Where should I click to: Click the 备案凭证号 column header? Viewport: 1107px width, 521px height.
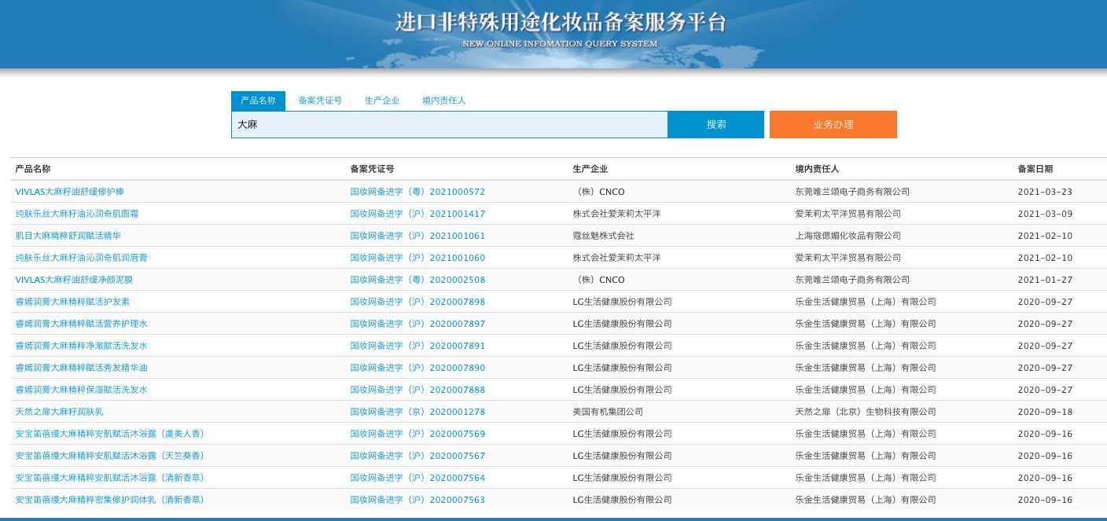(x=372, y=169)
